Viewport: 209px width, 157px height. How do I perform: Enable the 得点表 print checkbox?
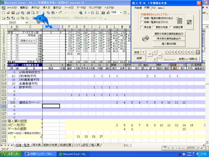[142, 27]
